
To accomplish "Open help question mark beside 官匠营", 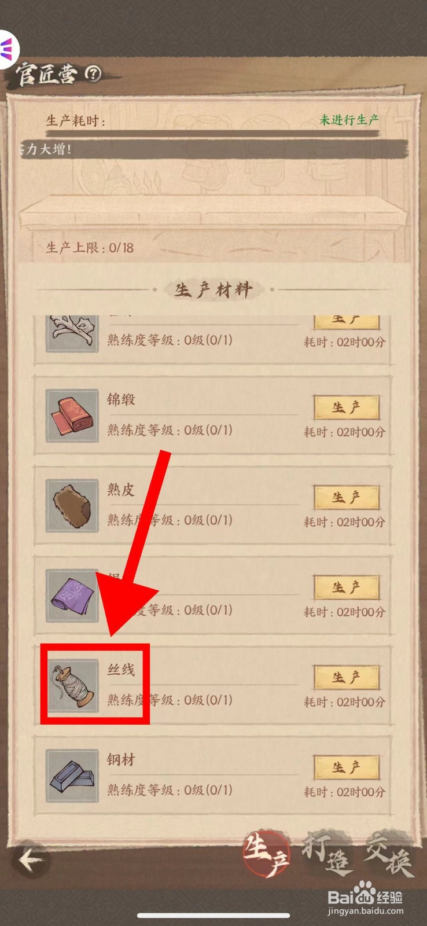I will point(93,74).
